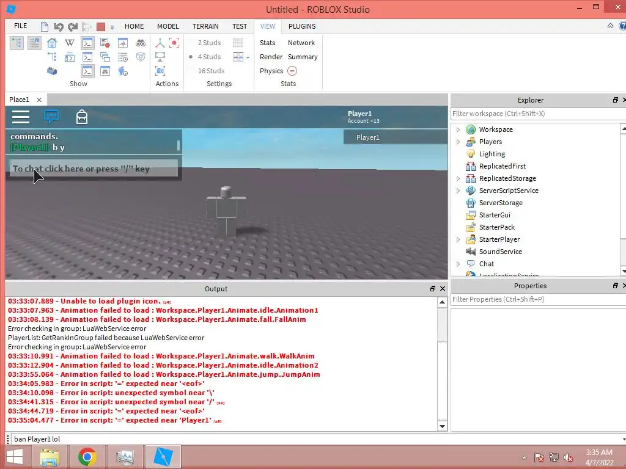Open the in-game backpack icon
Viewport: 626px width, 469px height.
pyautogui.click(x=82, y=117)
